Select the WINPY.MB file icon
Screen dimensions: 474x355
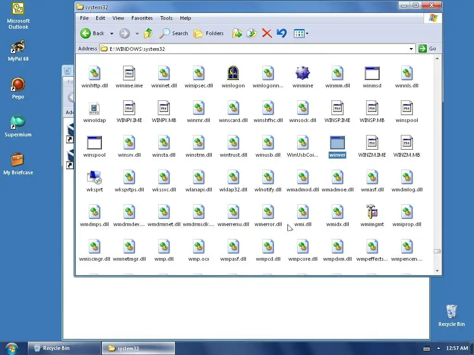[164, 108]
